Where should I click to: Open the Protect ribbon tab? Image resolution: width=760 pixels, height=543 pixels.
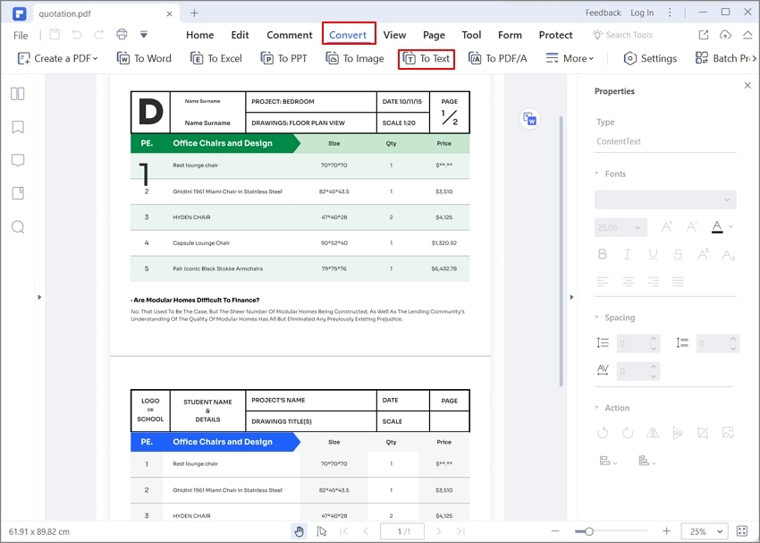pyautogui.click(x=555, y=35)
